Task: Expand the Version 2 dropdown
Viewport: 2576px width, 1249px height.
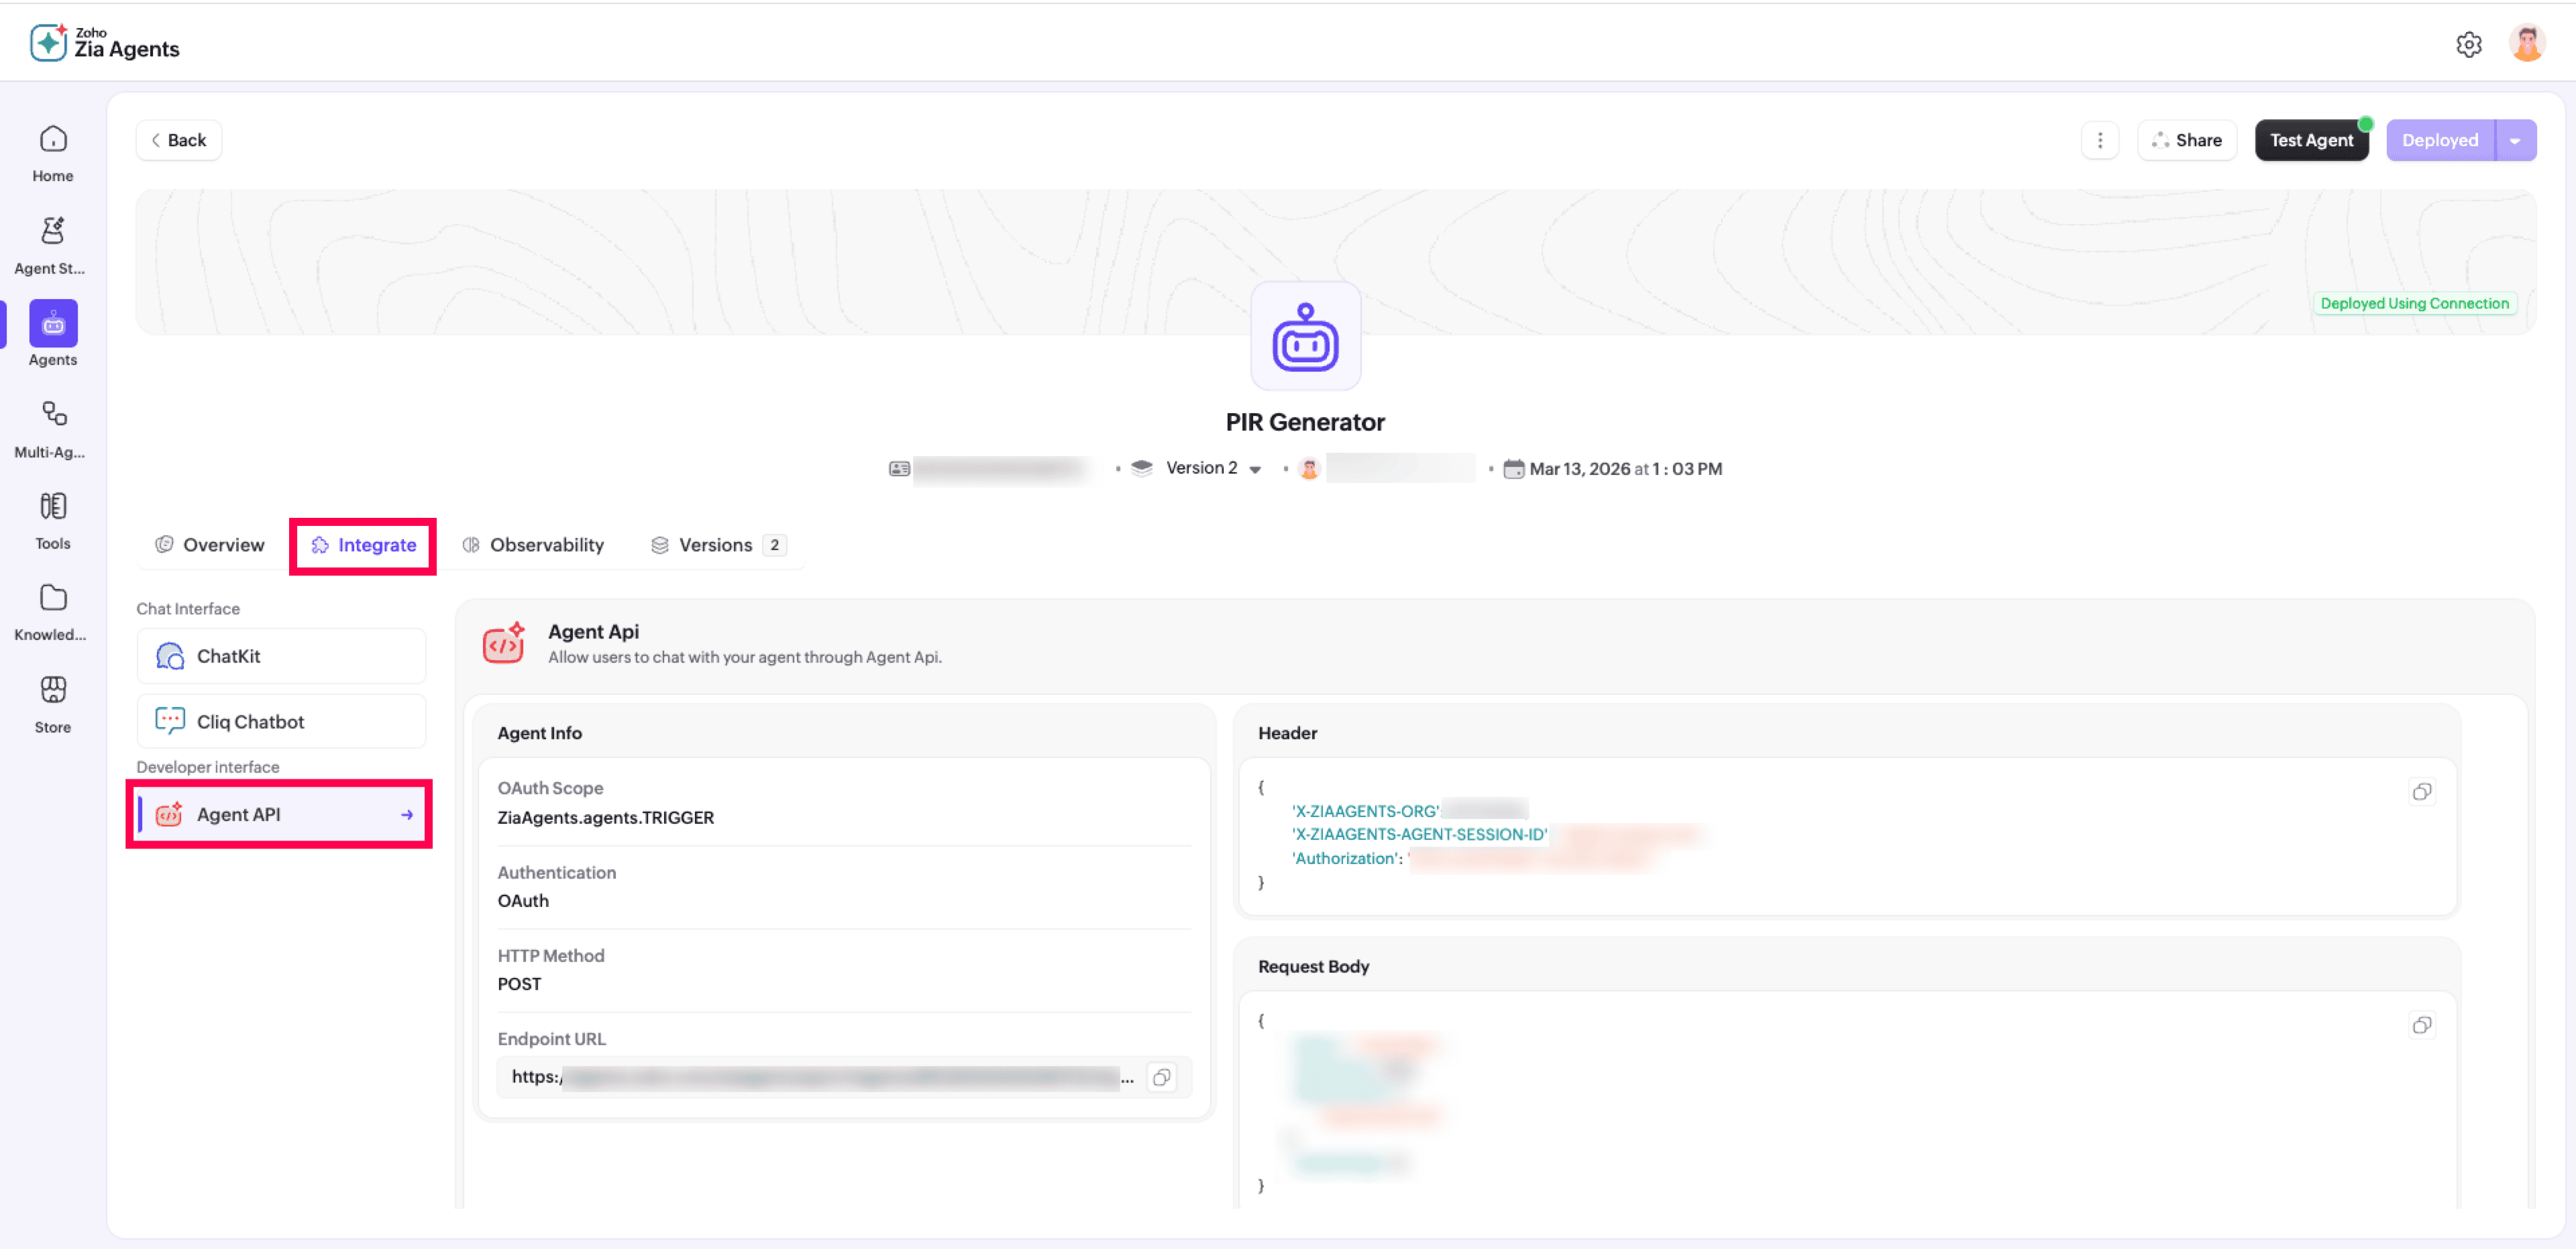Action: 1254,469
